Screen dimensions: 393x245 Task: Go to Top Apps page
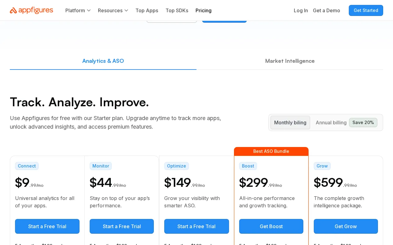(147, 10)
